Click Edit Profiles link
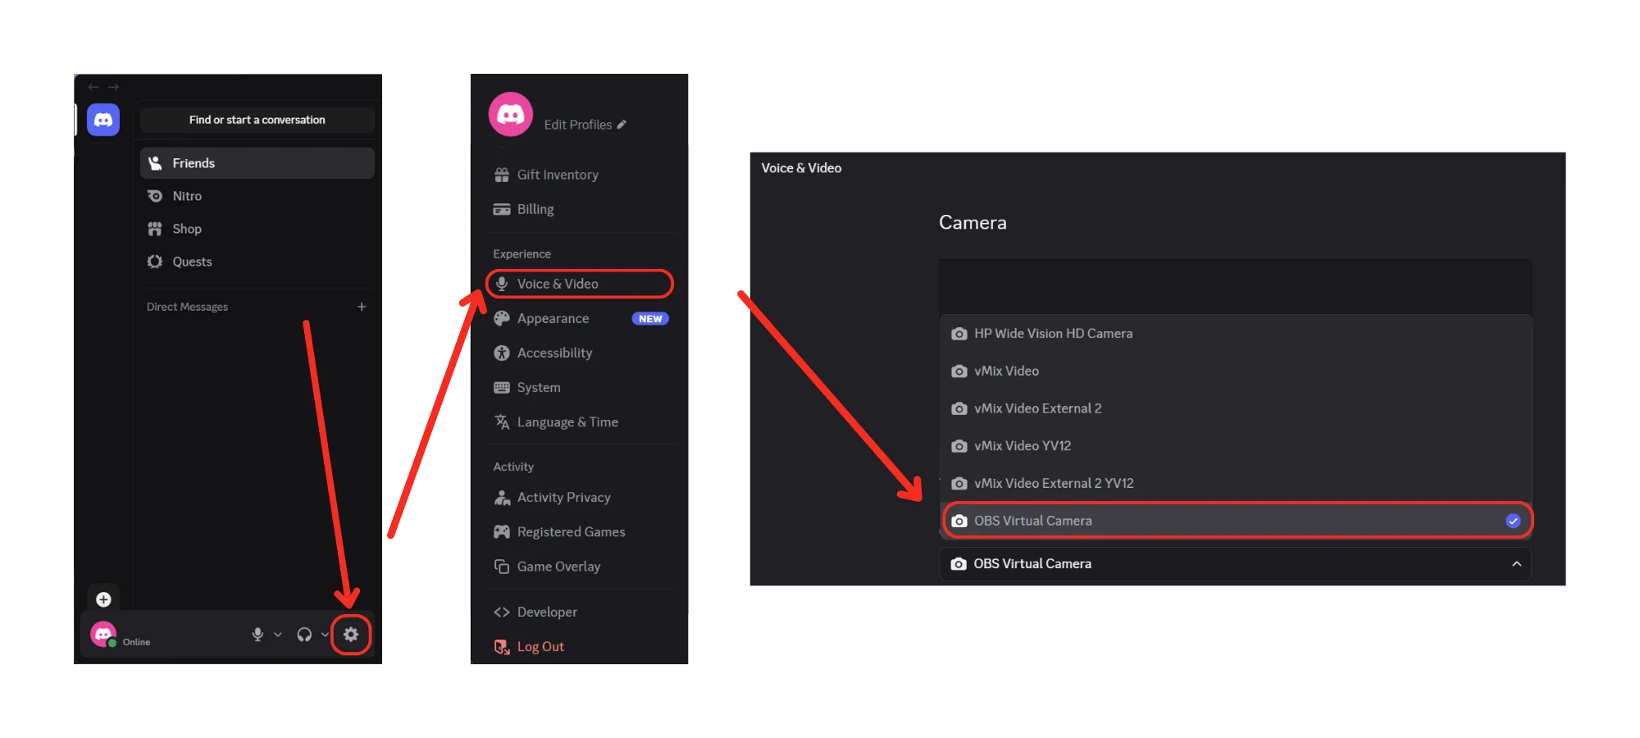 pos(585,125)
